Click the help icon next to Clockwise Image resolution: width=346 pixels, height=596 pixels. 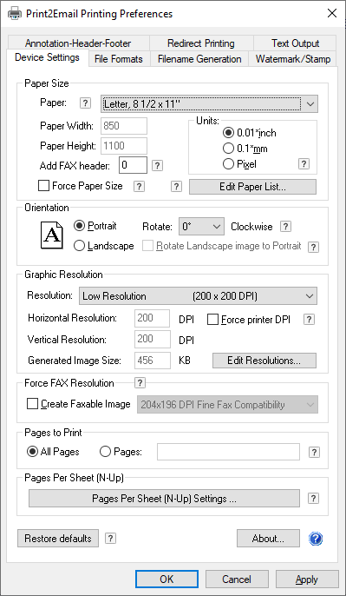(x=285, y=227)
